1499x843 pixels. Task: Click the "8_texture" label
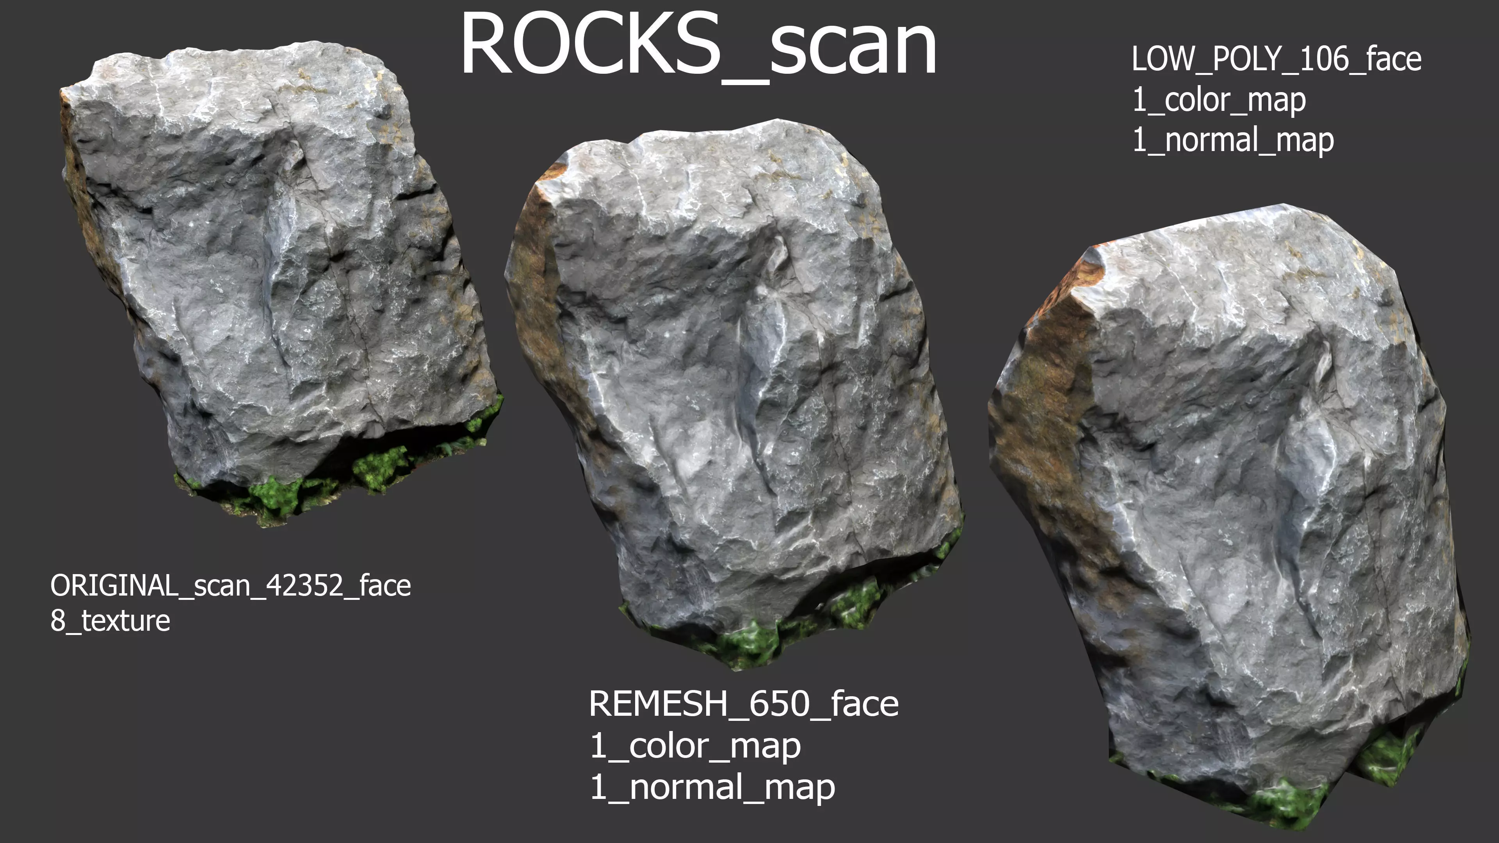[110, 621]
